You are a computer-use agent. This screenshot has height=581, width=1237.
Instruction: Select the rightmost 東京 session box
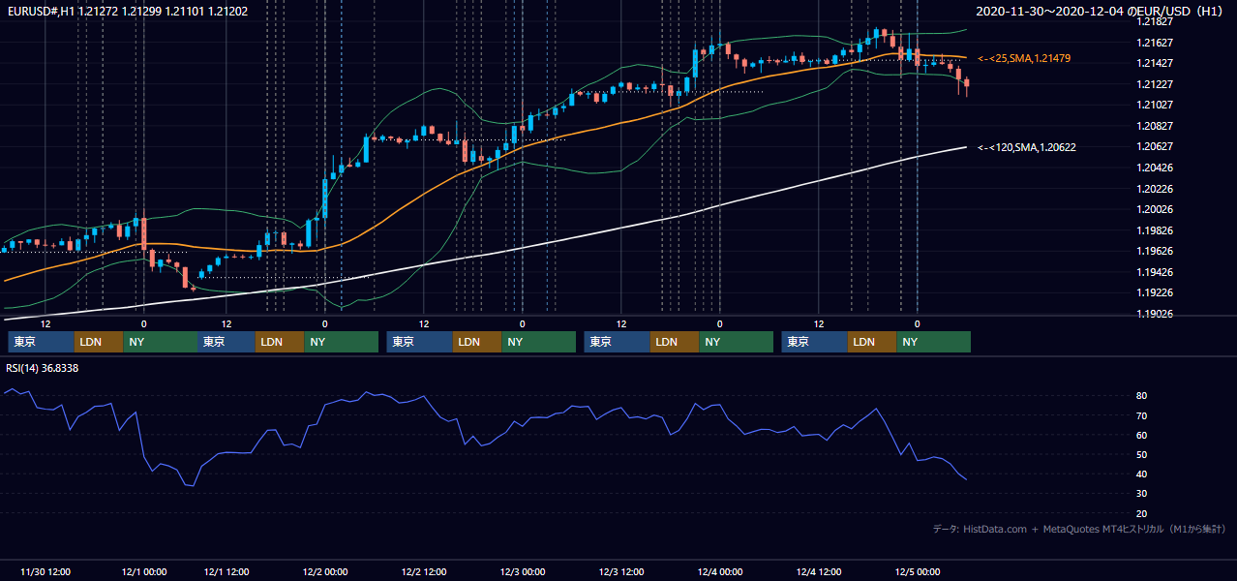(815, 342)
